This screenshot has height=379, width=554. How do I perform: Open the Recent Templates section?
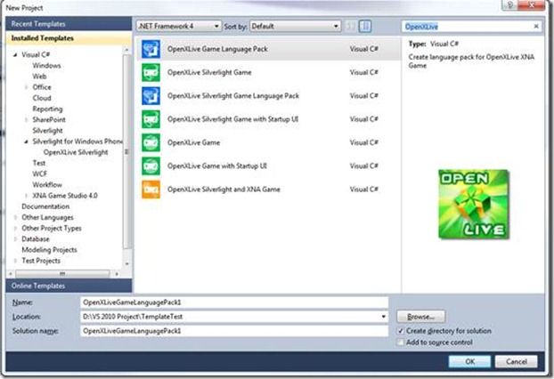click(x=69, y=24)
